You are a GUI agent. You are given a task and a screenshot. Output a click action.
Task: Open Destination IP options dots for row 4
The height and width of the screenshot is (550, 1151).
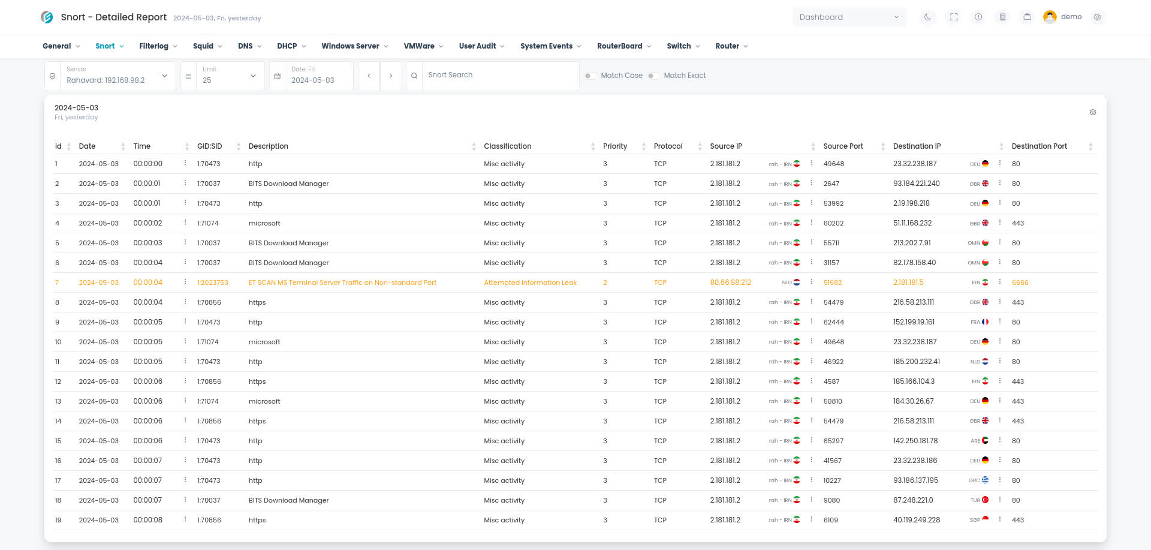click(1000, 223)
